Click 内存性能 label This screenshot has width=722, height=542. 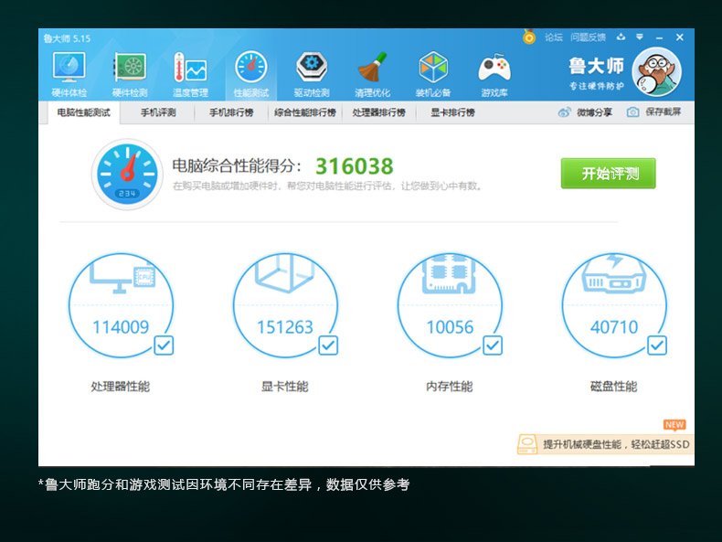pyautogui.click(x=450, y=387)
